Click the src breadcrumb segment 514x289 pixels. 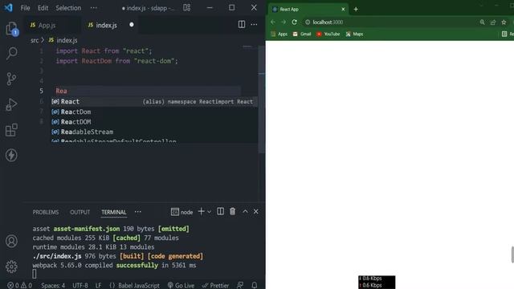(x=35, y=40)
